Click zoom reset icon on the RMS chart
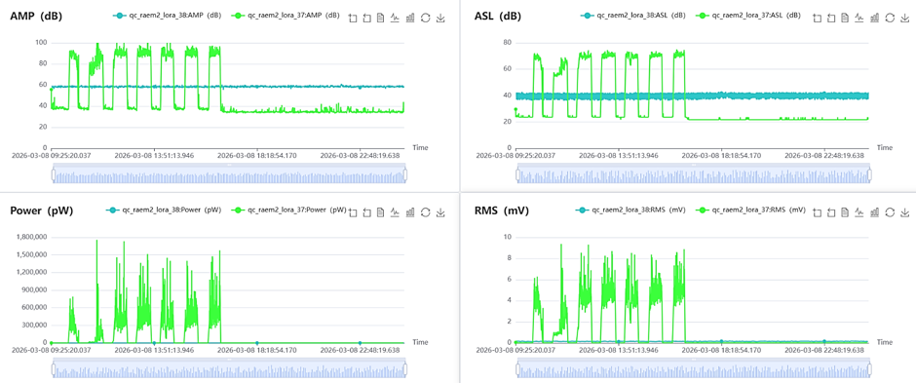 click(x=830, y=212)
